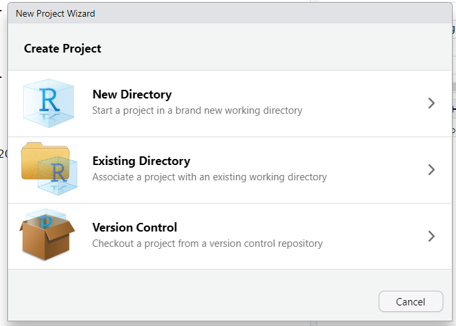Expand New Directory using its right chevron
This screenshot has height=326, width=456.
431,103
